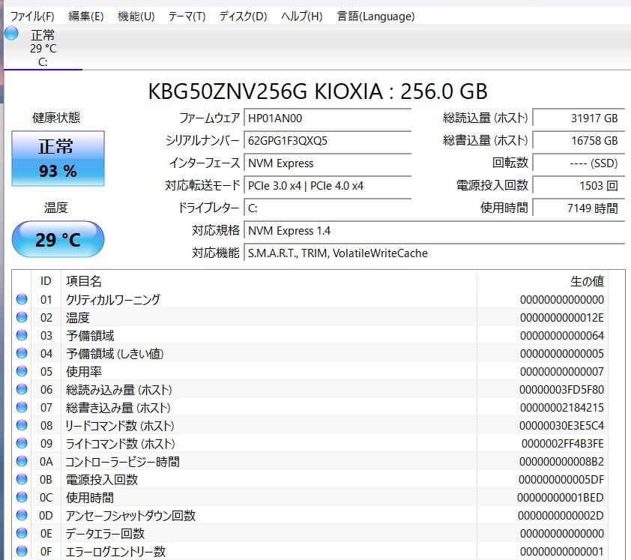The height and width of the screenshot is (560, 631).
Task: Click the status orb for 0E データエラー回数
Action: 22,533
